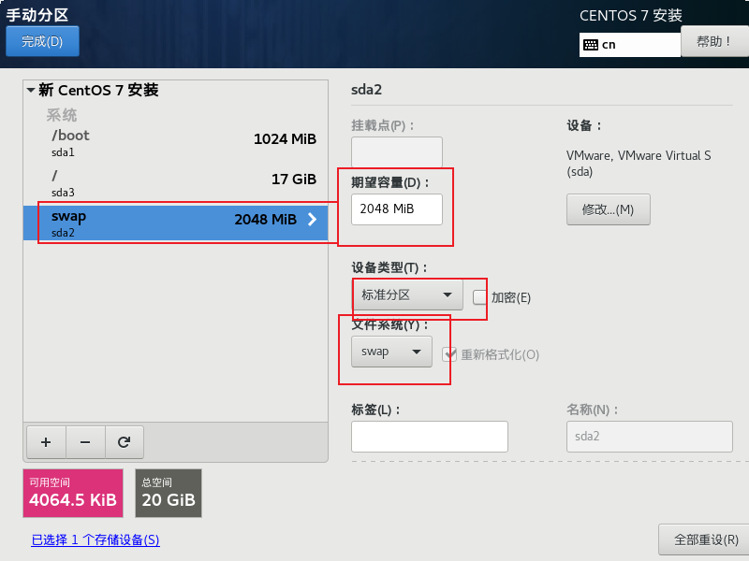Click the 修改 device modify button

pyautogui.click(x=608, y=209)
